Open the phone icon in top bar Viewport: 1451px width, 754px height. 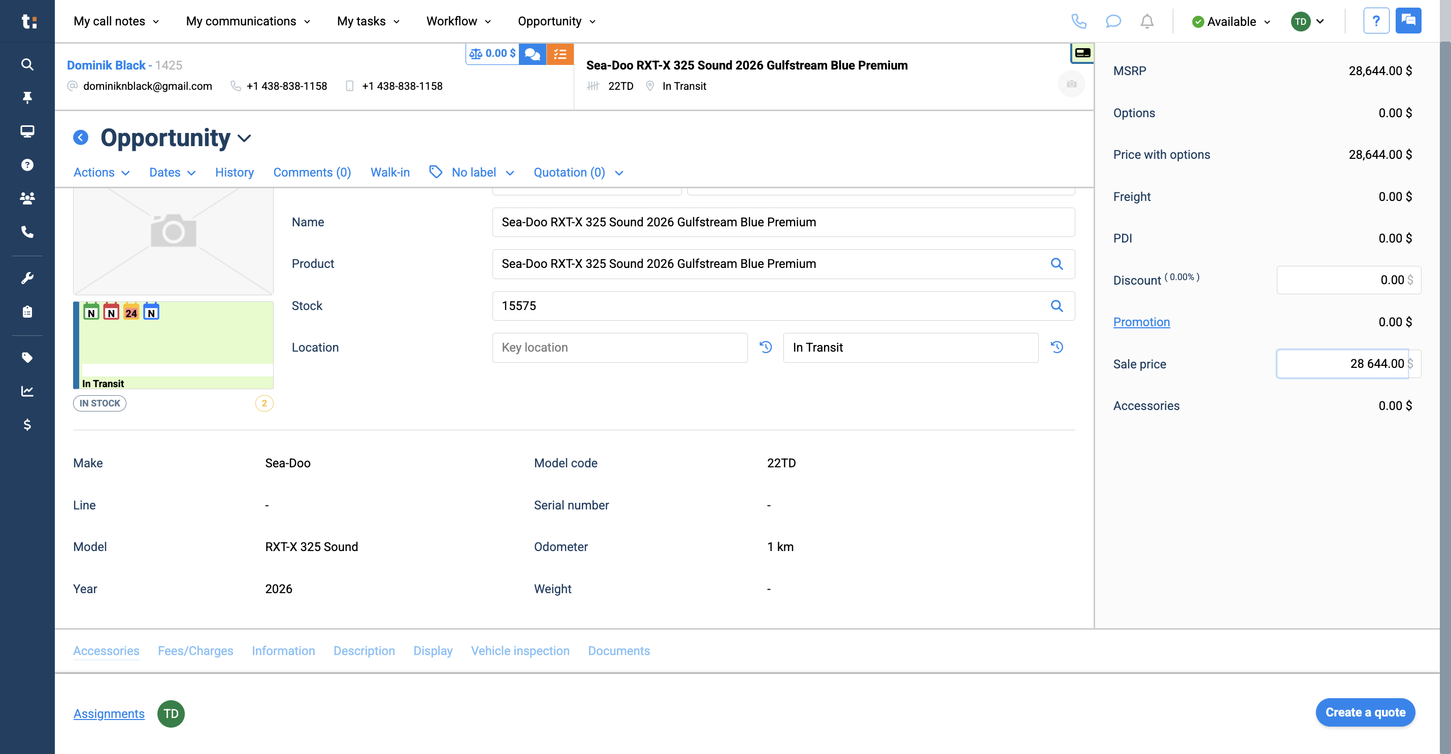point(1079,21)
